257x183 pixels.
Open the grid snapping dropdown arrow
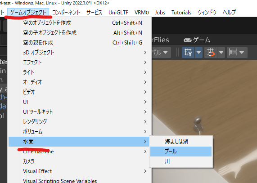coord(221,52)
